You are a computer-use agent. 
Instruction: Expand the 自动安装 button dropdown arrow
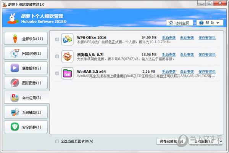(221, 141)
